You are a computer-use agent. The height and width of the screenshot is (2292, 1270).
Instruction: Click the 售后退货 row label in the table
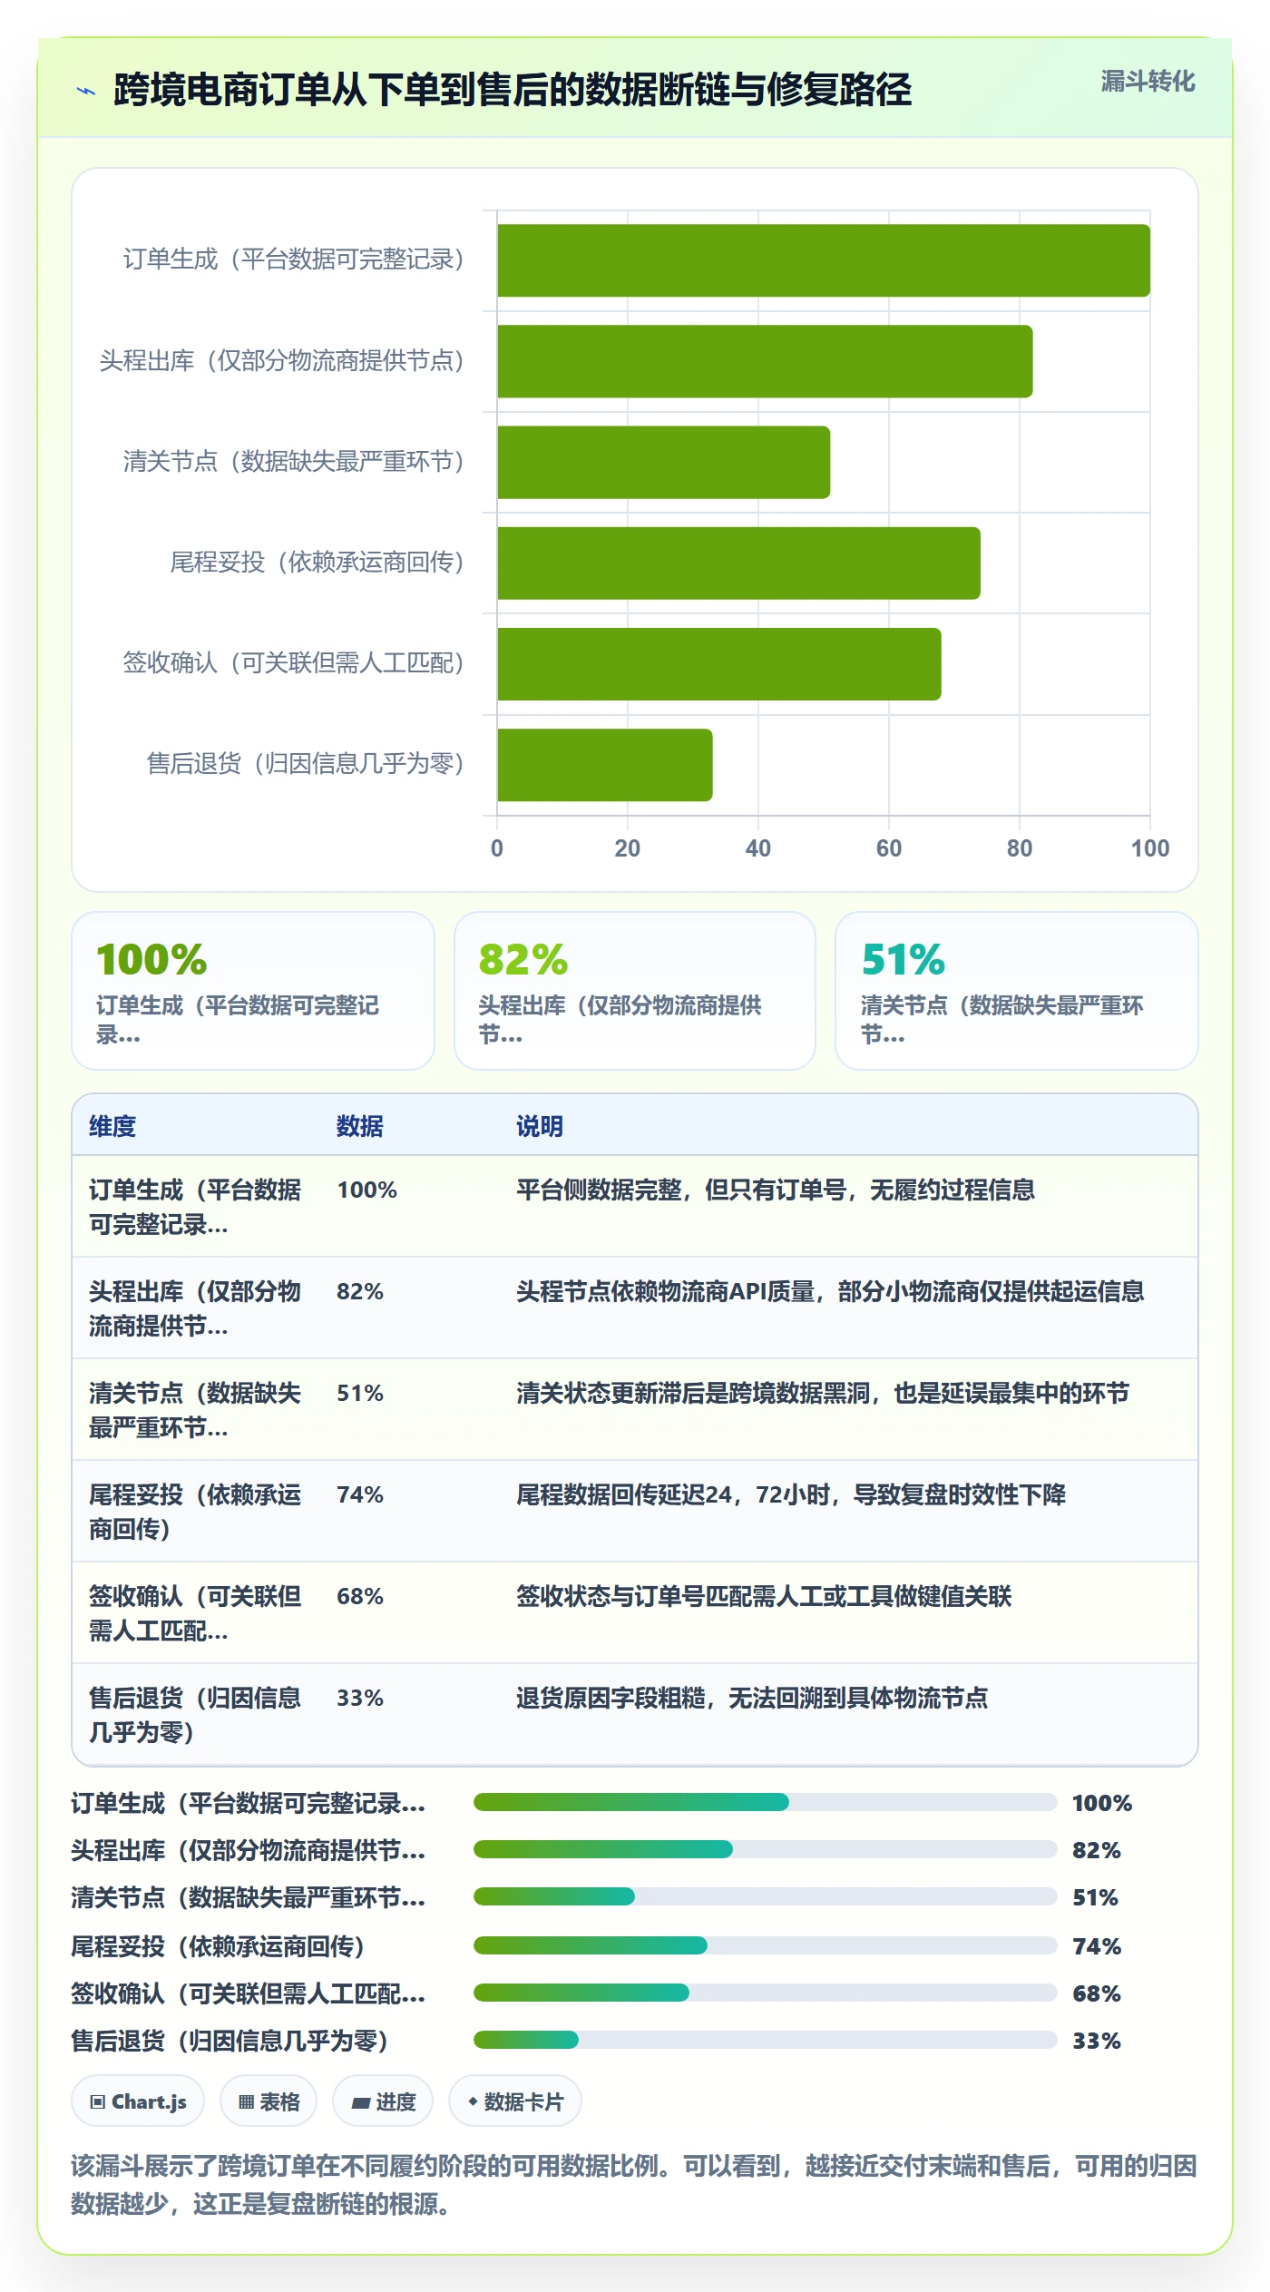point(195,1715)
